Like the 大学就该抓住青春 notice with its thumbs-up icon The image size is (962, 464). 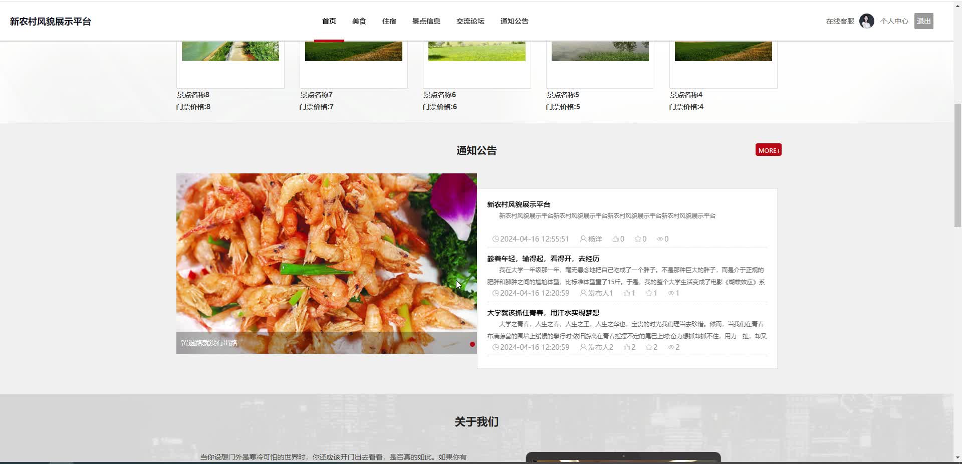click(x=627, y=347)
